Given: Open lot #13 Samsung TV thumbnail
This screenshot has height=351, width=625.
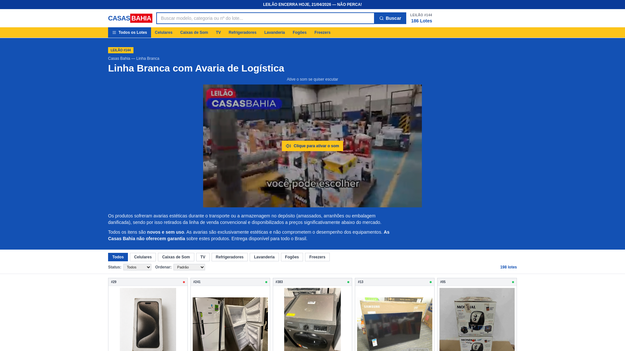Looking at the screenshot, I should [395, 324].
